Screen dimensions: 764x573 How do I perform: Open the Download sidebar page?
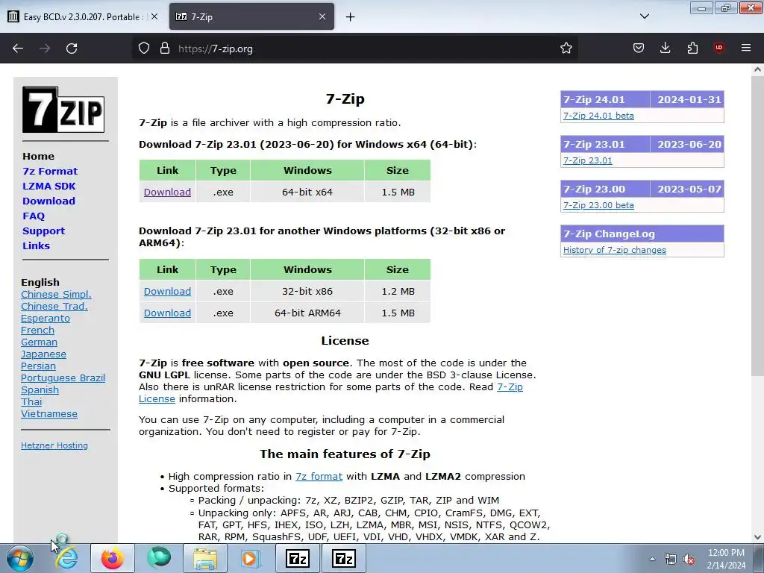click(x=48, y=201)
